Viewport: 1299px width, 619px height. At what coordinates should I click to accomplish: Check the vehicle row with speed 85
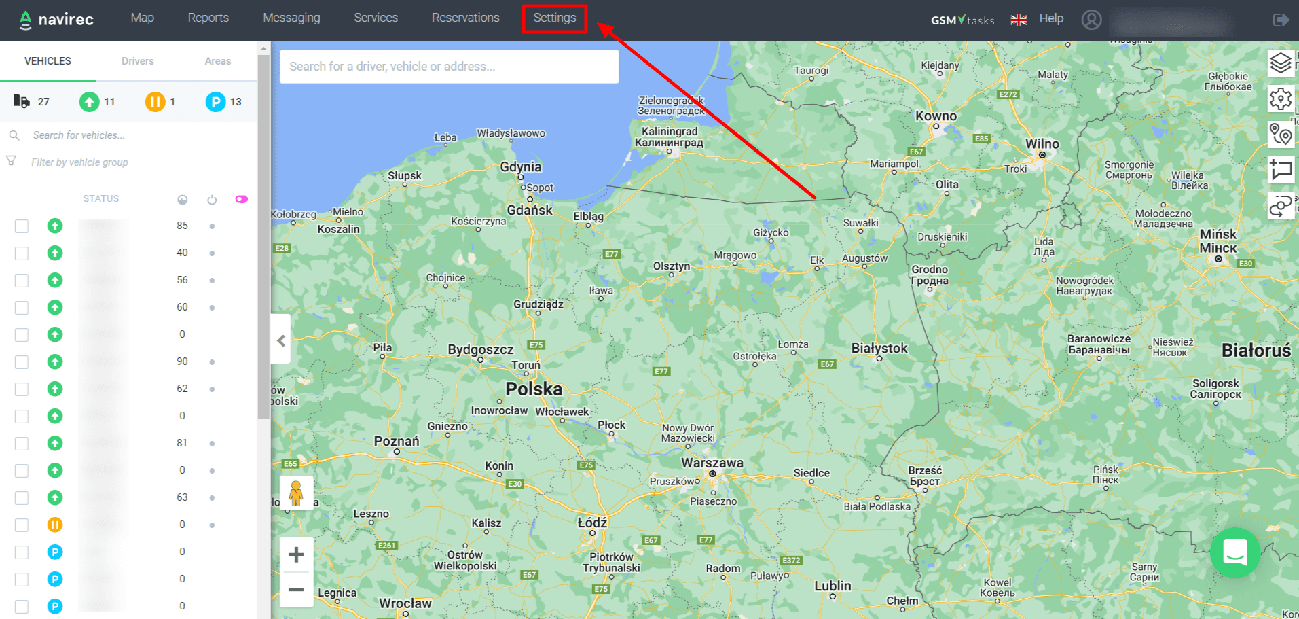tap(22, 226)
